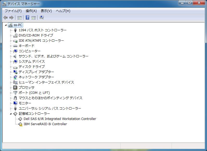
Task: Select サウンド、ビデオ、およびゲーム コントローラー label
Action: [x=53, y=56]
